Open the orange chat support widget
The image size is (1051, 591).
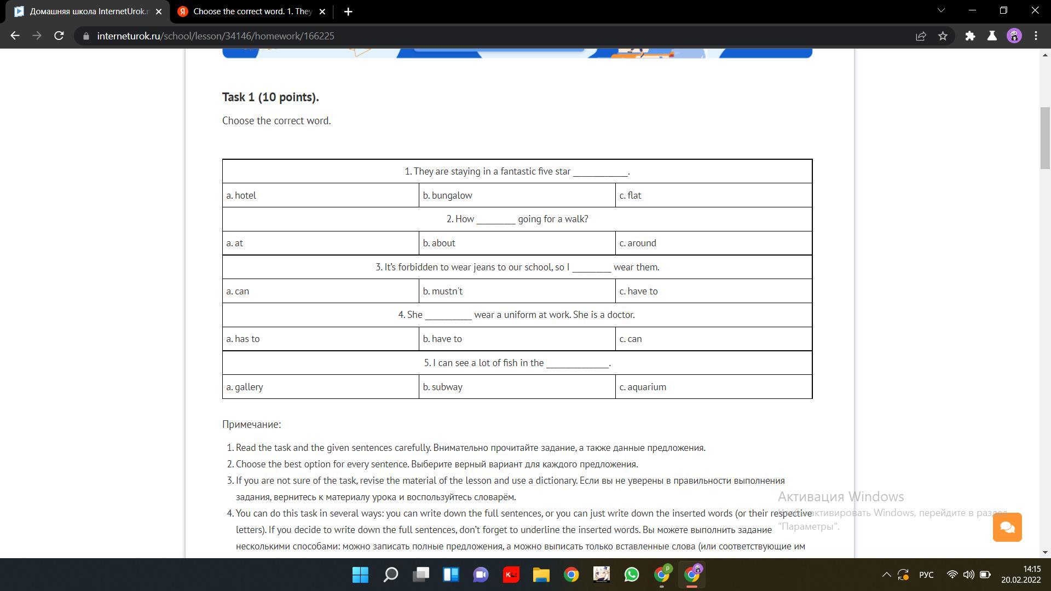click(x=1007, y=527)
